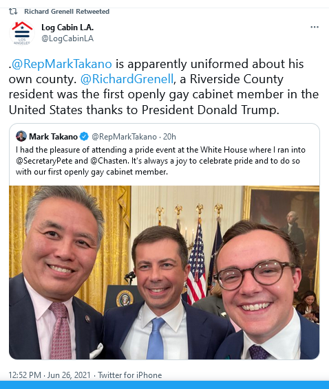The height and width of the screenshot is (389, 329).
Task: Click the Twitter for iPhone source link
Action: tap(129, 375)
